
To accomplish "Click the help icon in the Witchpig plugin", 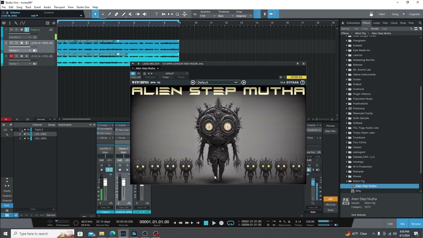I will 302,82.
